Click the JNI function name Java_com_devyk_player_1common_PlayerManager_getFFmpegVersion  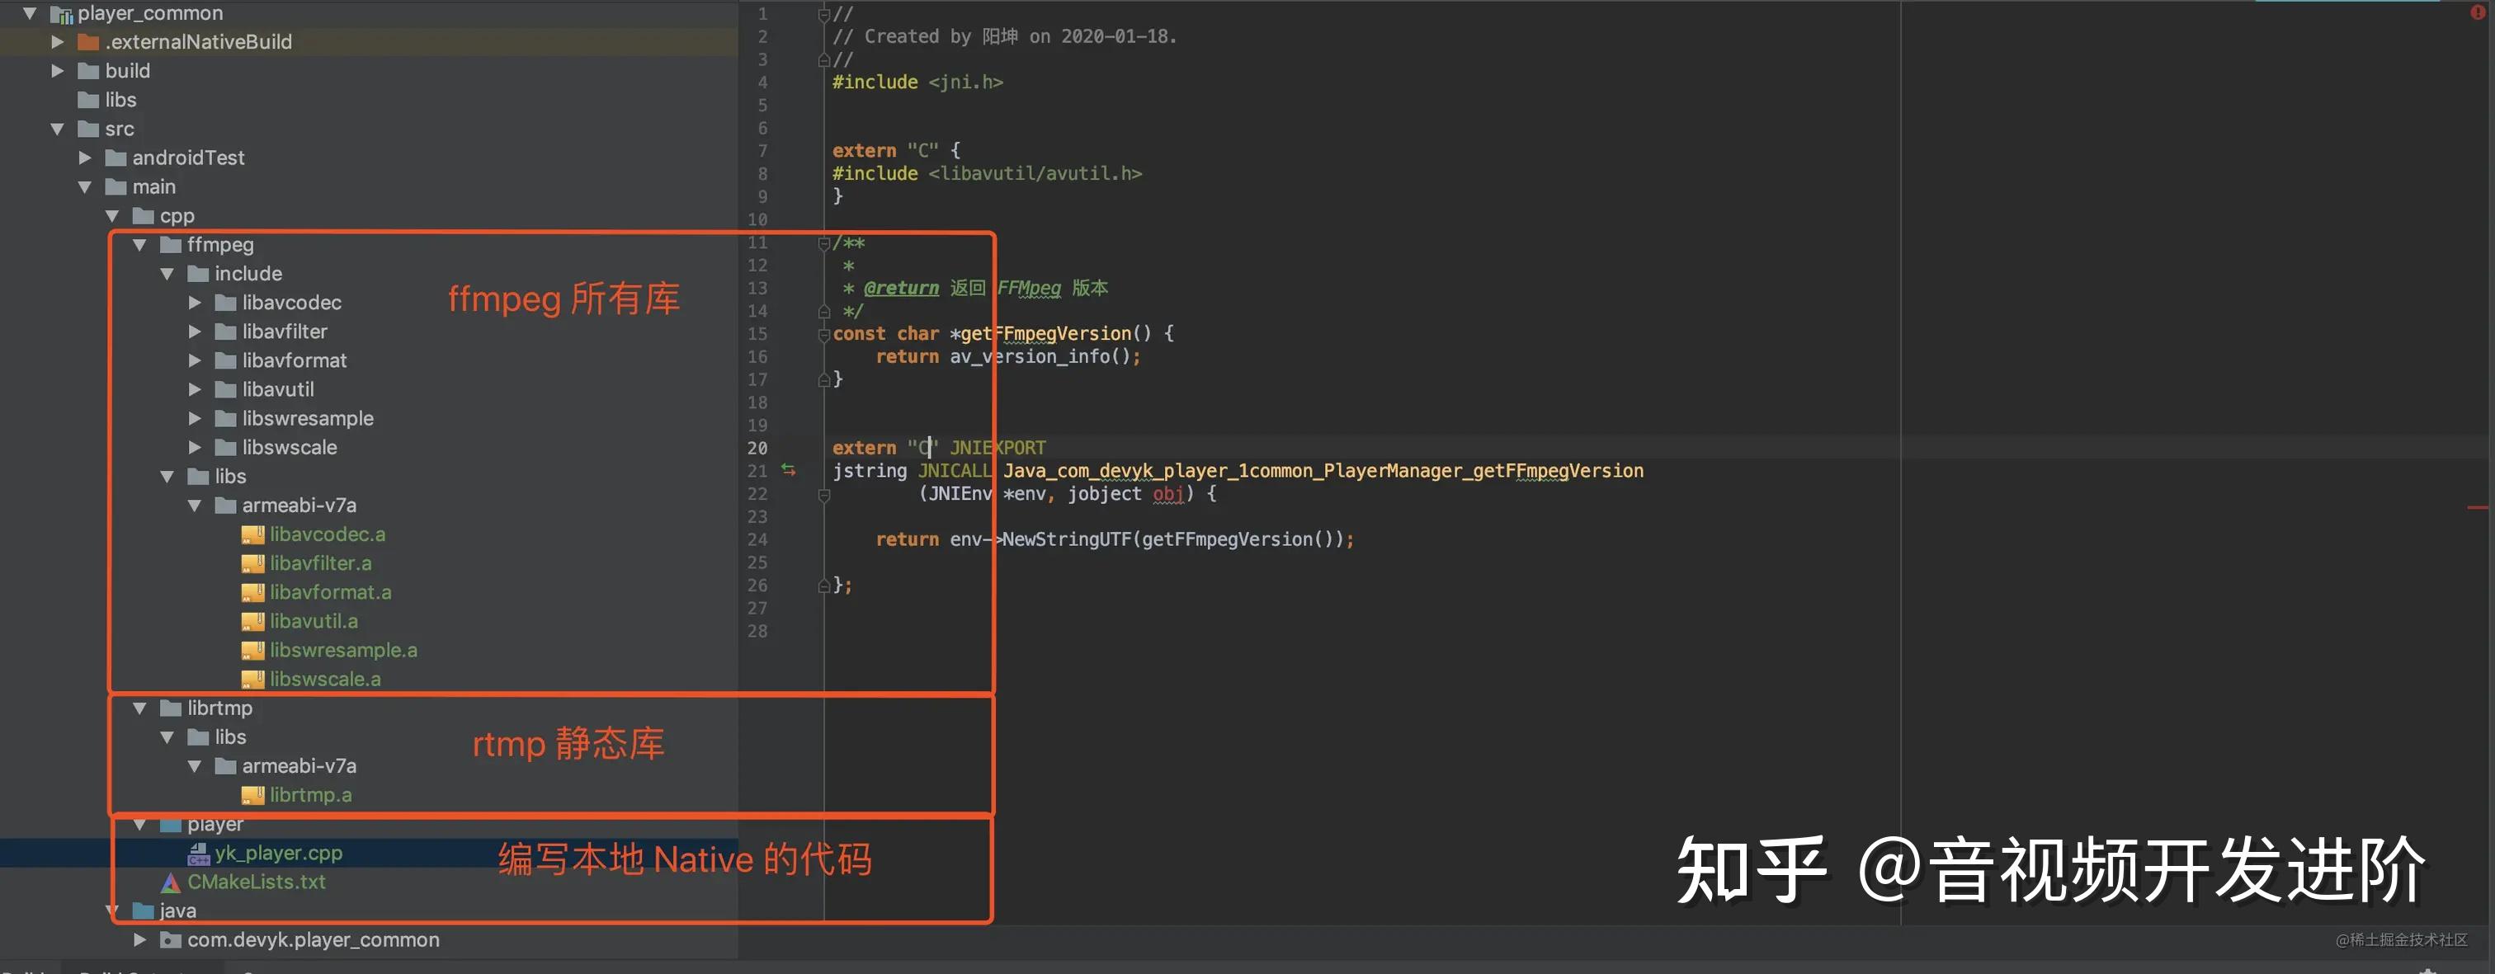(x=1323, y=472)
